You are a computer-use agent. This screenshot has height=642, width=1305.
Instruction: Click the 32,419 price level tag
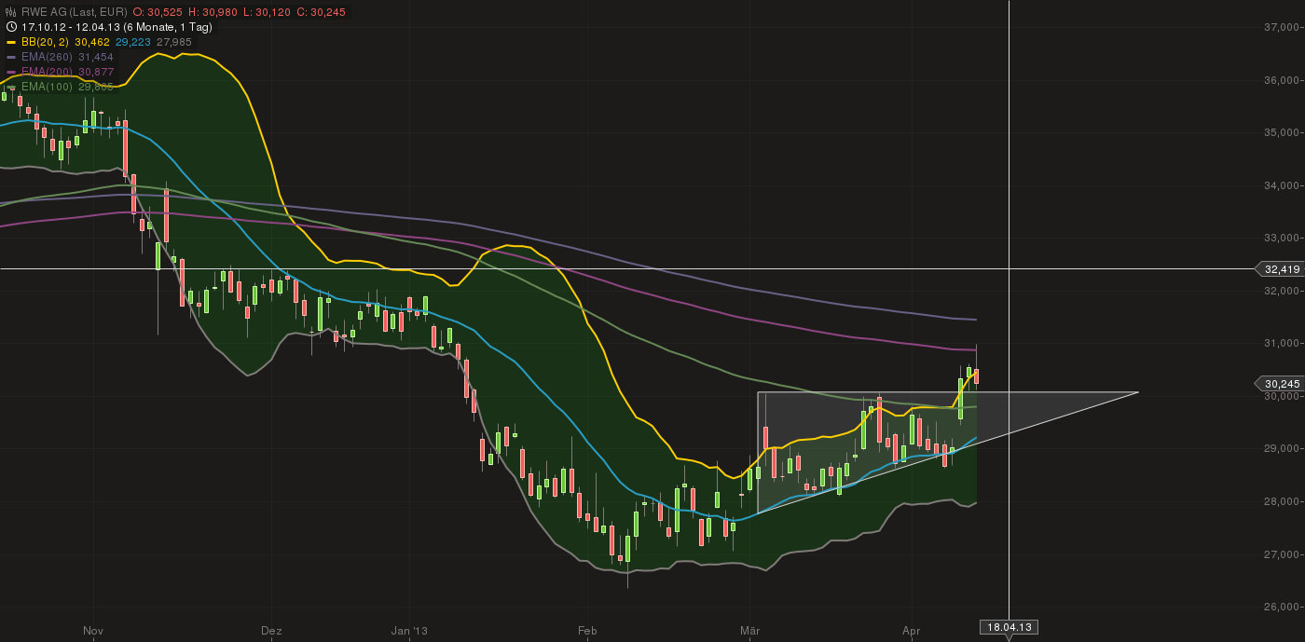coord(1281,269)
